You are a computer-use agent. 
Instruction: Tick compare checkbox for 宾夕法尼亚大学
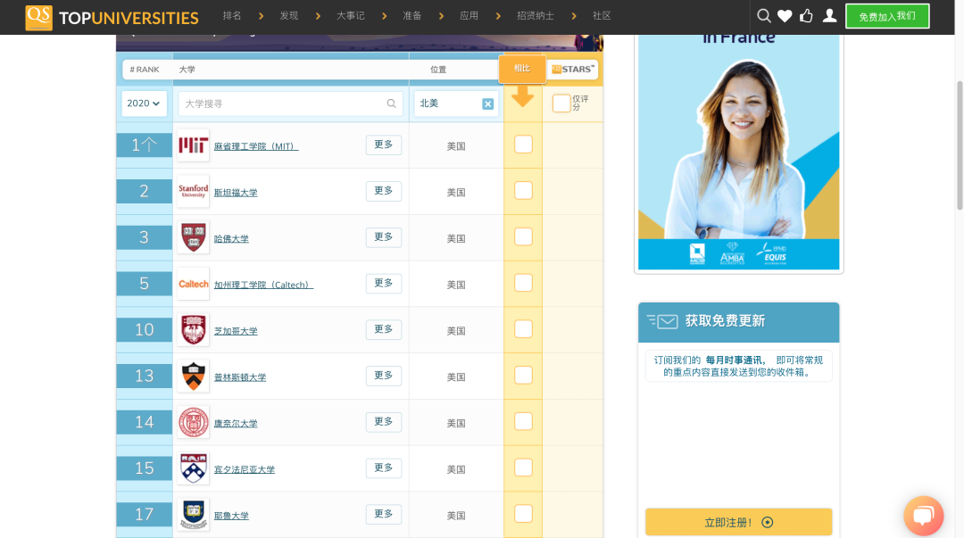523,468
